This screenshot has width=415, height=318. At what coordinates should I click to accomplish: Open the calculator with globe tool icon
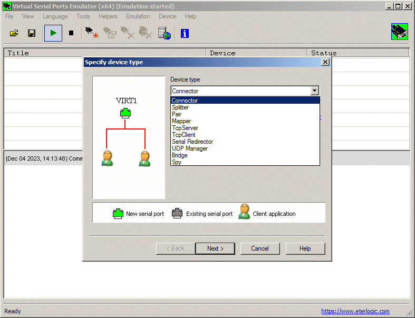pos(165,33)
